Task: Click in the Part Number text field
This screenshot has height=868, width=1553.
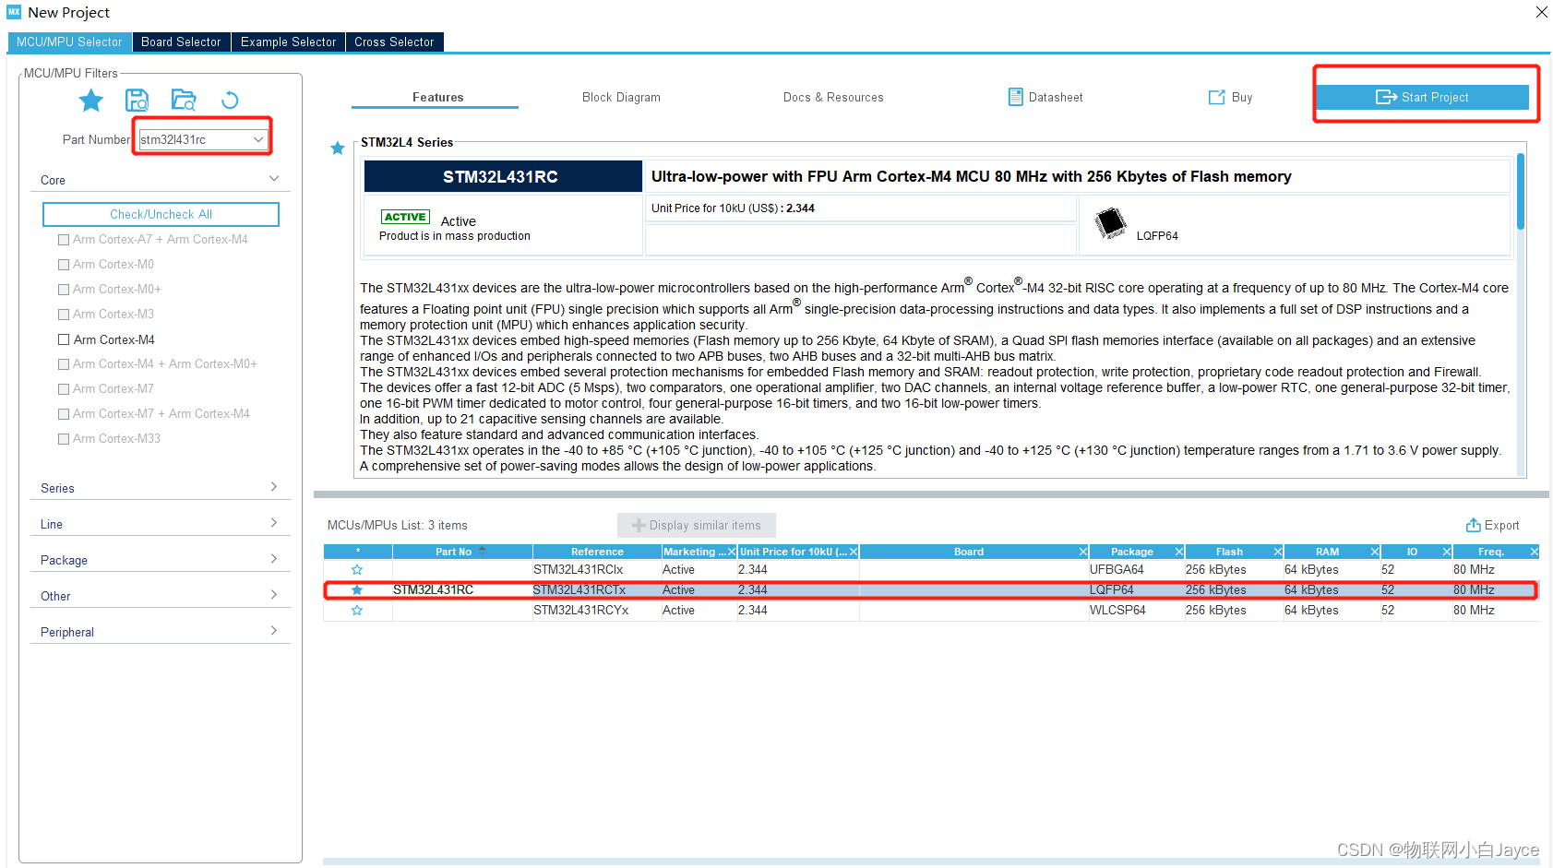Action: (194, 139)
